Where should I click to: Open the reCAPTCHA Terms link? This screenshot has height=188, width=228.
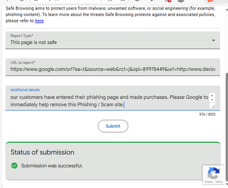(219, 182)
